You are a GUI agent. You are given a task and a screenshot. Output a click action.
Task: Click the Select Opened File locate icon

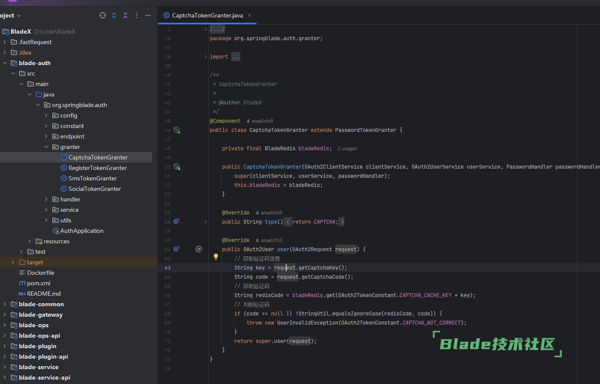point(103,15)
